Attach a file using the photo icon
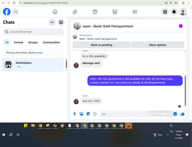 pos(81,114)
